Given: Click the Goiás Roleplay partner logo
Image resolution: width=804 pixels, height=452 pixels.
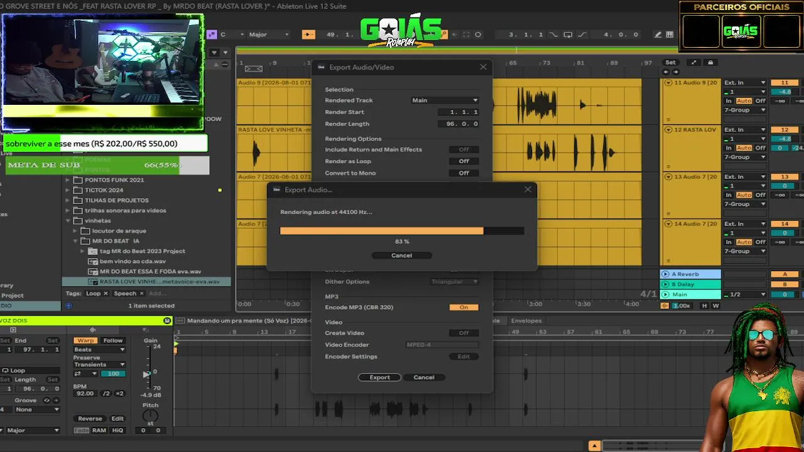Looking at the screenshot, I should tap(741, 31).
